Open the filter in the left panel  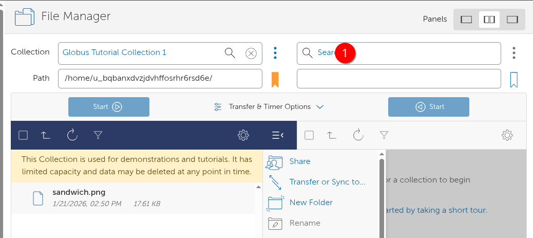click(98, 135)
